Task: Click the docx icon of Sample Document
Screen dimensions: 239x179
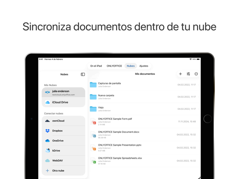Action: click(x=93, y=134)
